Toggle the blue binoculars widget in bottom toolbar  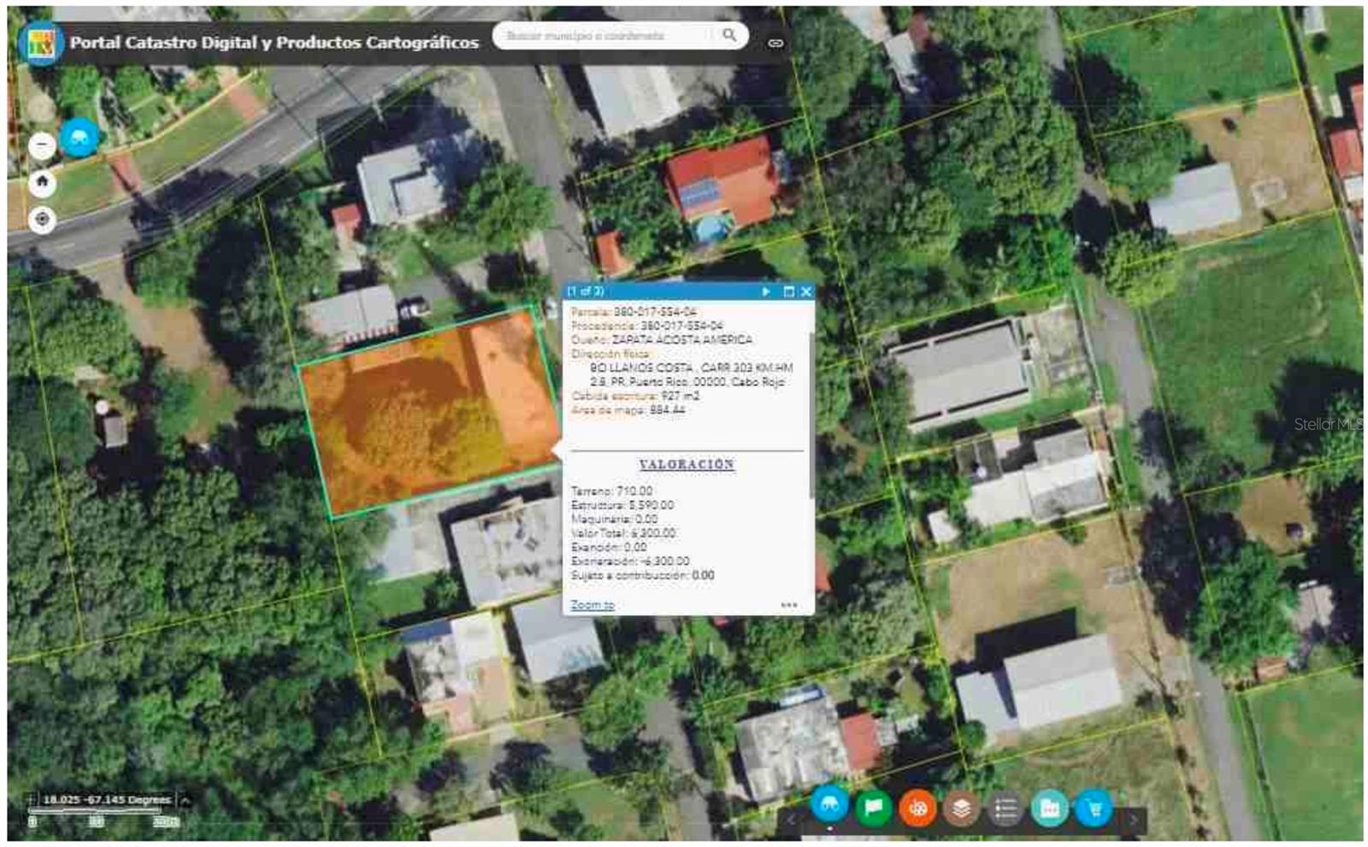pyautogui.click(x=828, y=805)
